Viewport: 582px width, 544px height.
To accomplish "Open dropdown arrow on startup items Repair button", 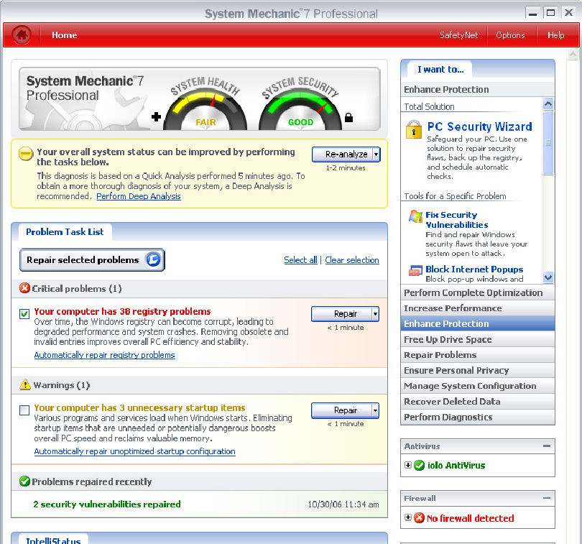I will [375, 410].
